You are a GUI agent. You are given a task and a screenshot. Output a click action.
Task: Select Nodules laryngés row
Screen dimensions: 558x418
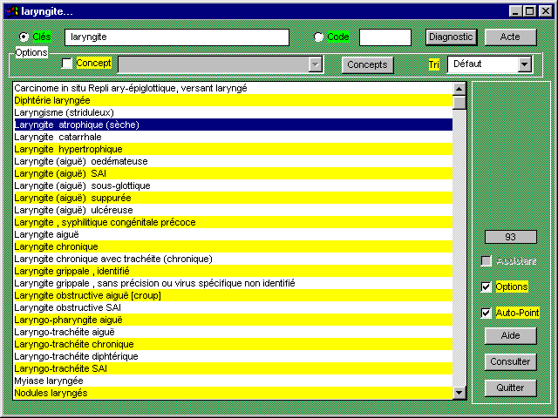[x=233, y=393]
